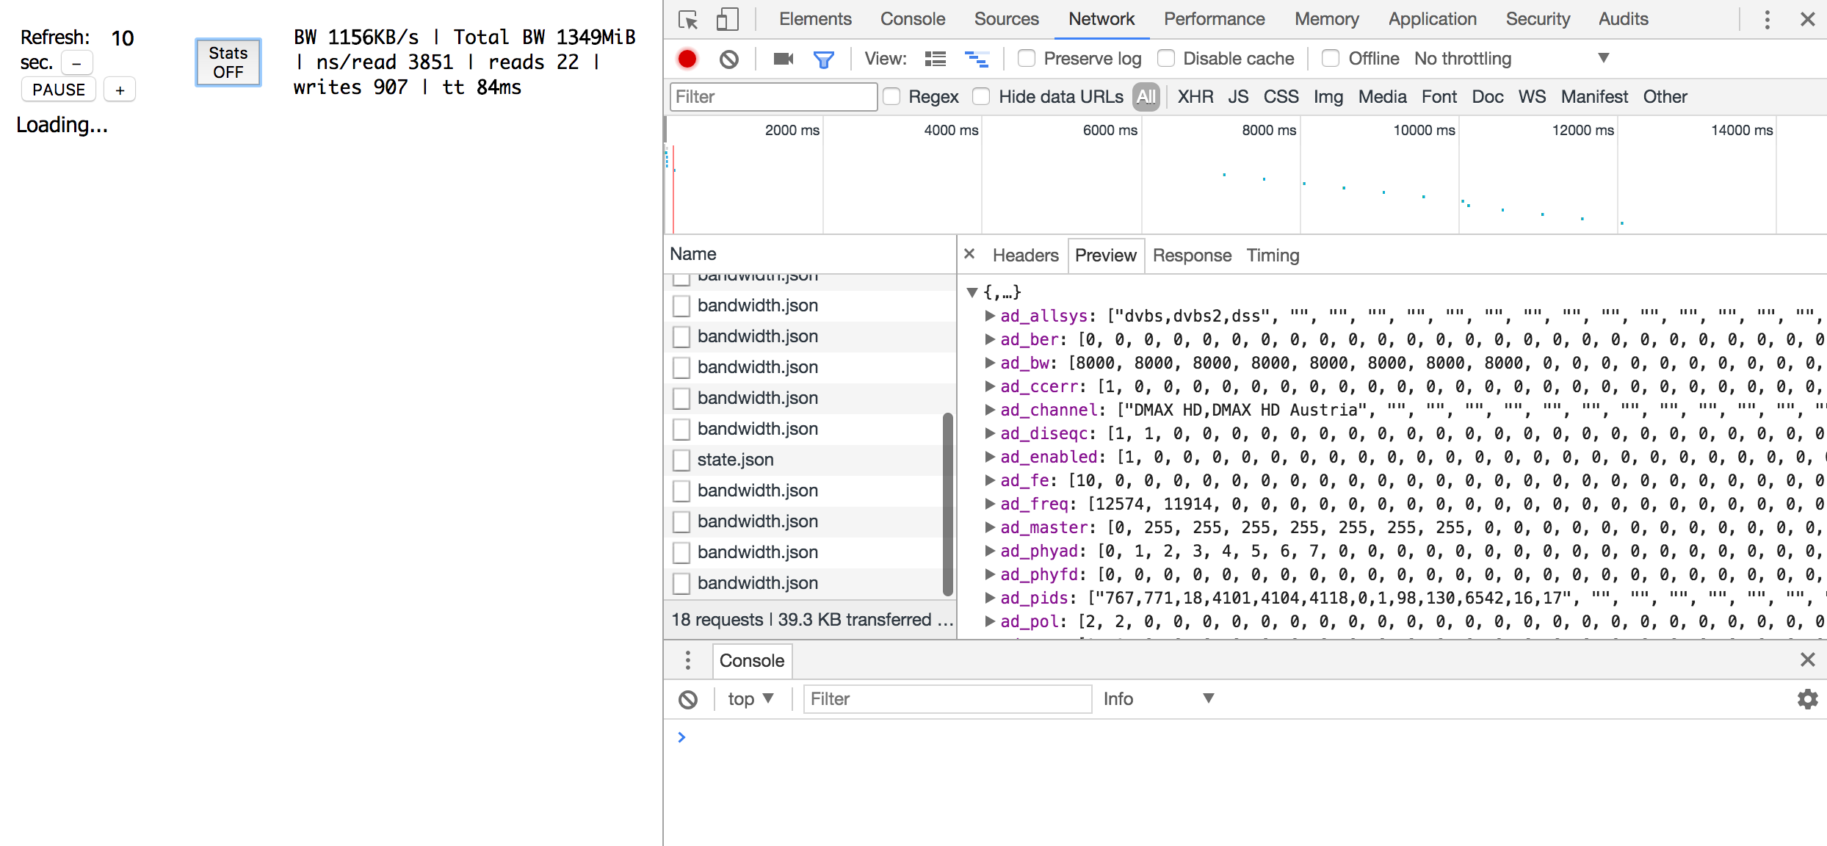Viewport: 1827px width, 846px height.
Task: Toggle the Offline mode checkbox
Action: pos(1330,59)
